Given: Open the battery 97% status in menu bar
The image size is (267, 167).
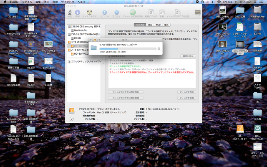Looking at the screenshot, I should pyautogui.click(x=227, y=2).
